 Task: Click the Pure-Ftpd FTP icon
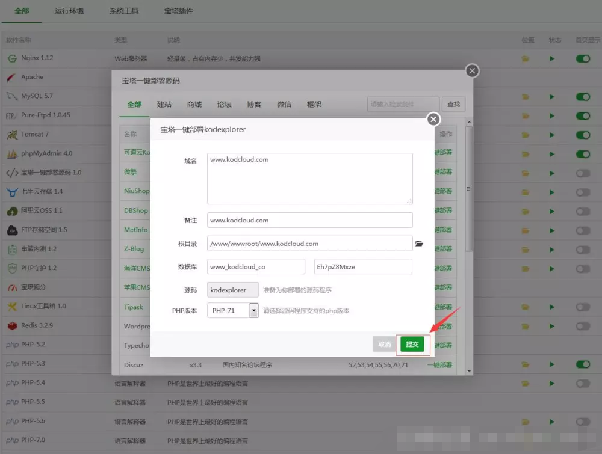[11, 115]
